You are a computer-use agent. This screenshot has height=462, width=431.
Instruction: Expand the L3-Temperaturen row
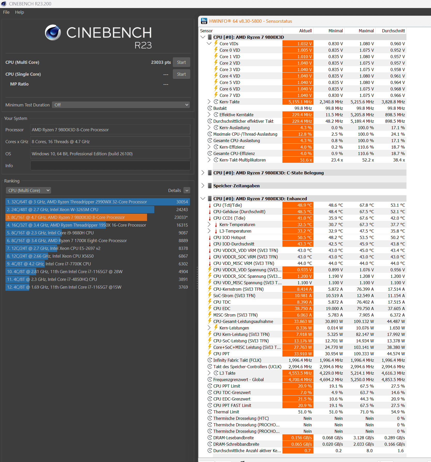click(x=209, y=231)
